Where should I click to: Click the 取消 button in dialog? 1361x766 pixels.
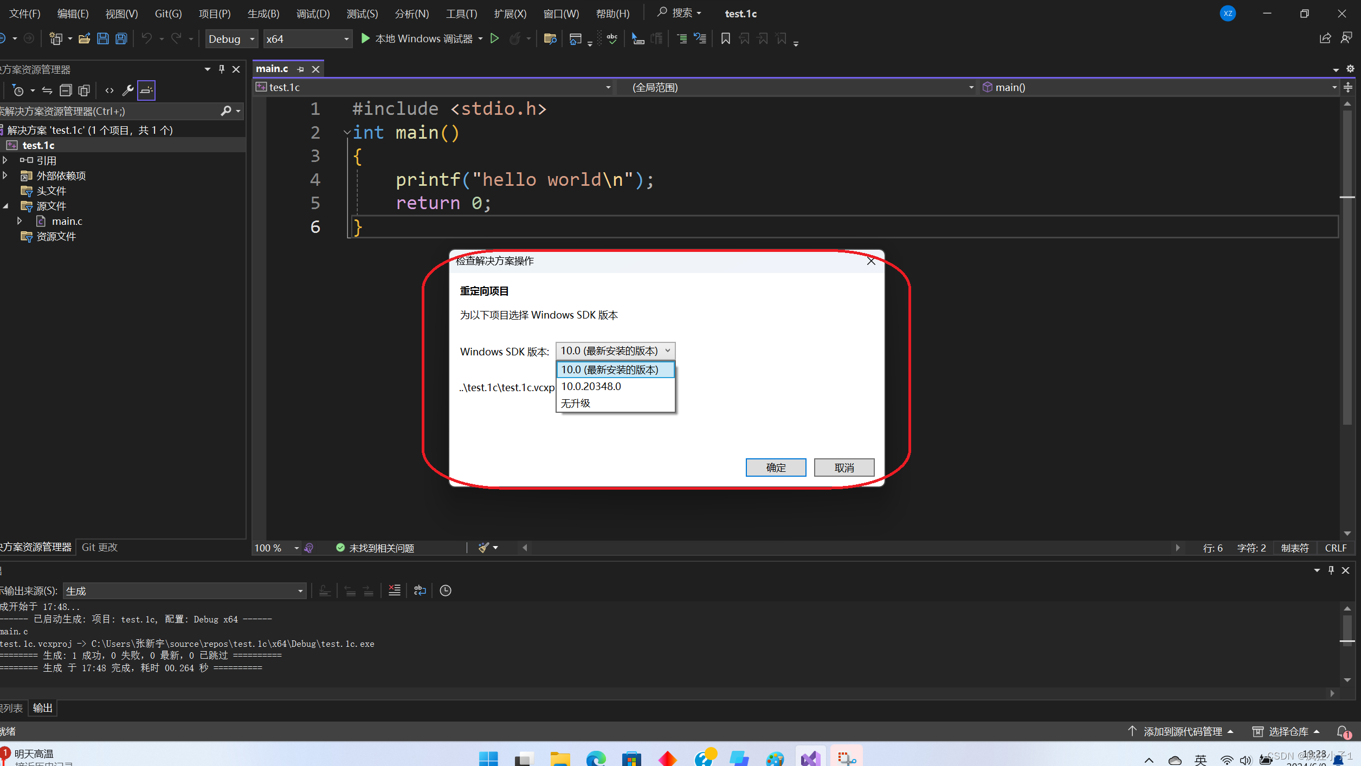844,468
